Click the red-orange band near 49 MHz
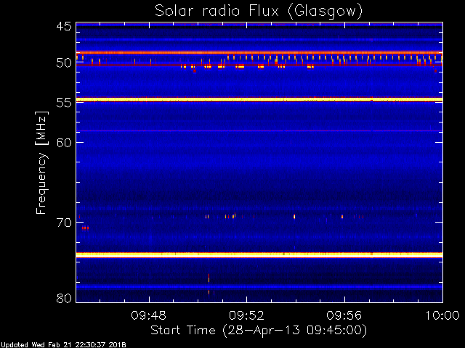This screenshot has width=465, height=348. (259, 53)
